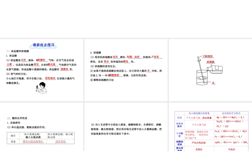Viewport: 252px width, 151px height.
Task: Click the red label 不断搅拌 on the diagram
Action: click(208, 56)
